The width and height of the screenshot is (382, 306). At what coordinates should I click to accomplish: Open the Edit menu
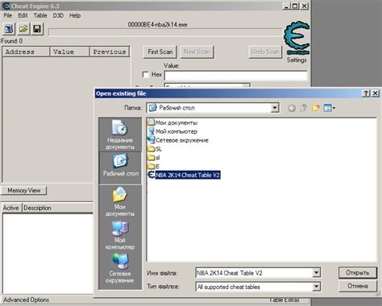[23, 15]
